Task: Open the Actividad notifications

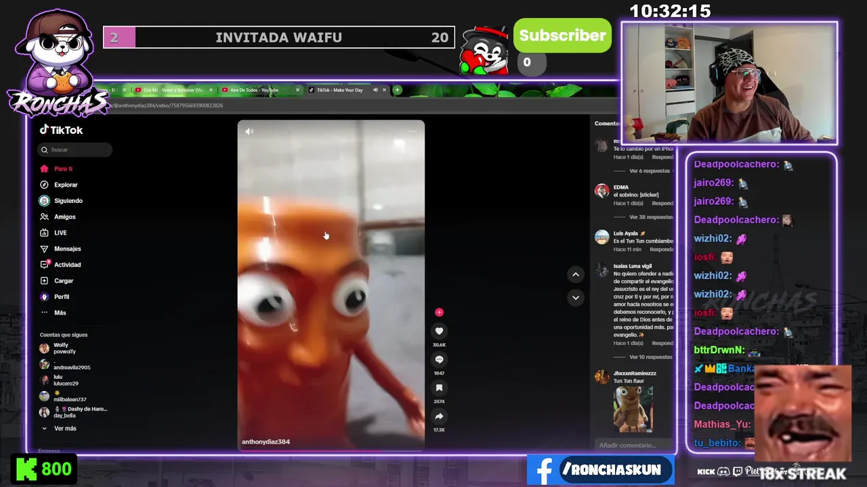Action: (67, 264)
